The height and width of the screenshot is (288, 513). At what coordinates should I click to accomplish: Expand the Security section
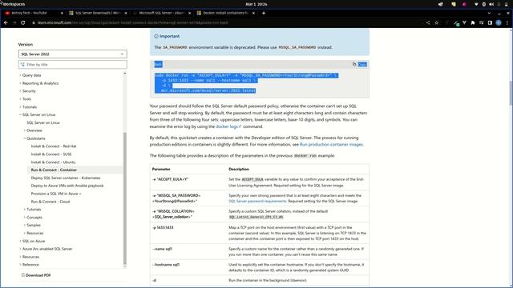[29, 91]
